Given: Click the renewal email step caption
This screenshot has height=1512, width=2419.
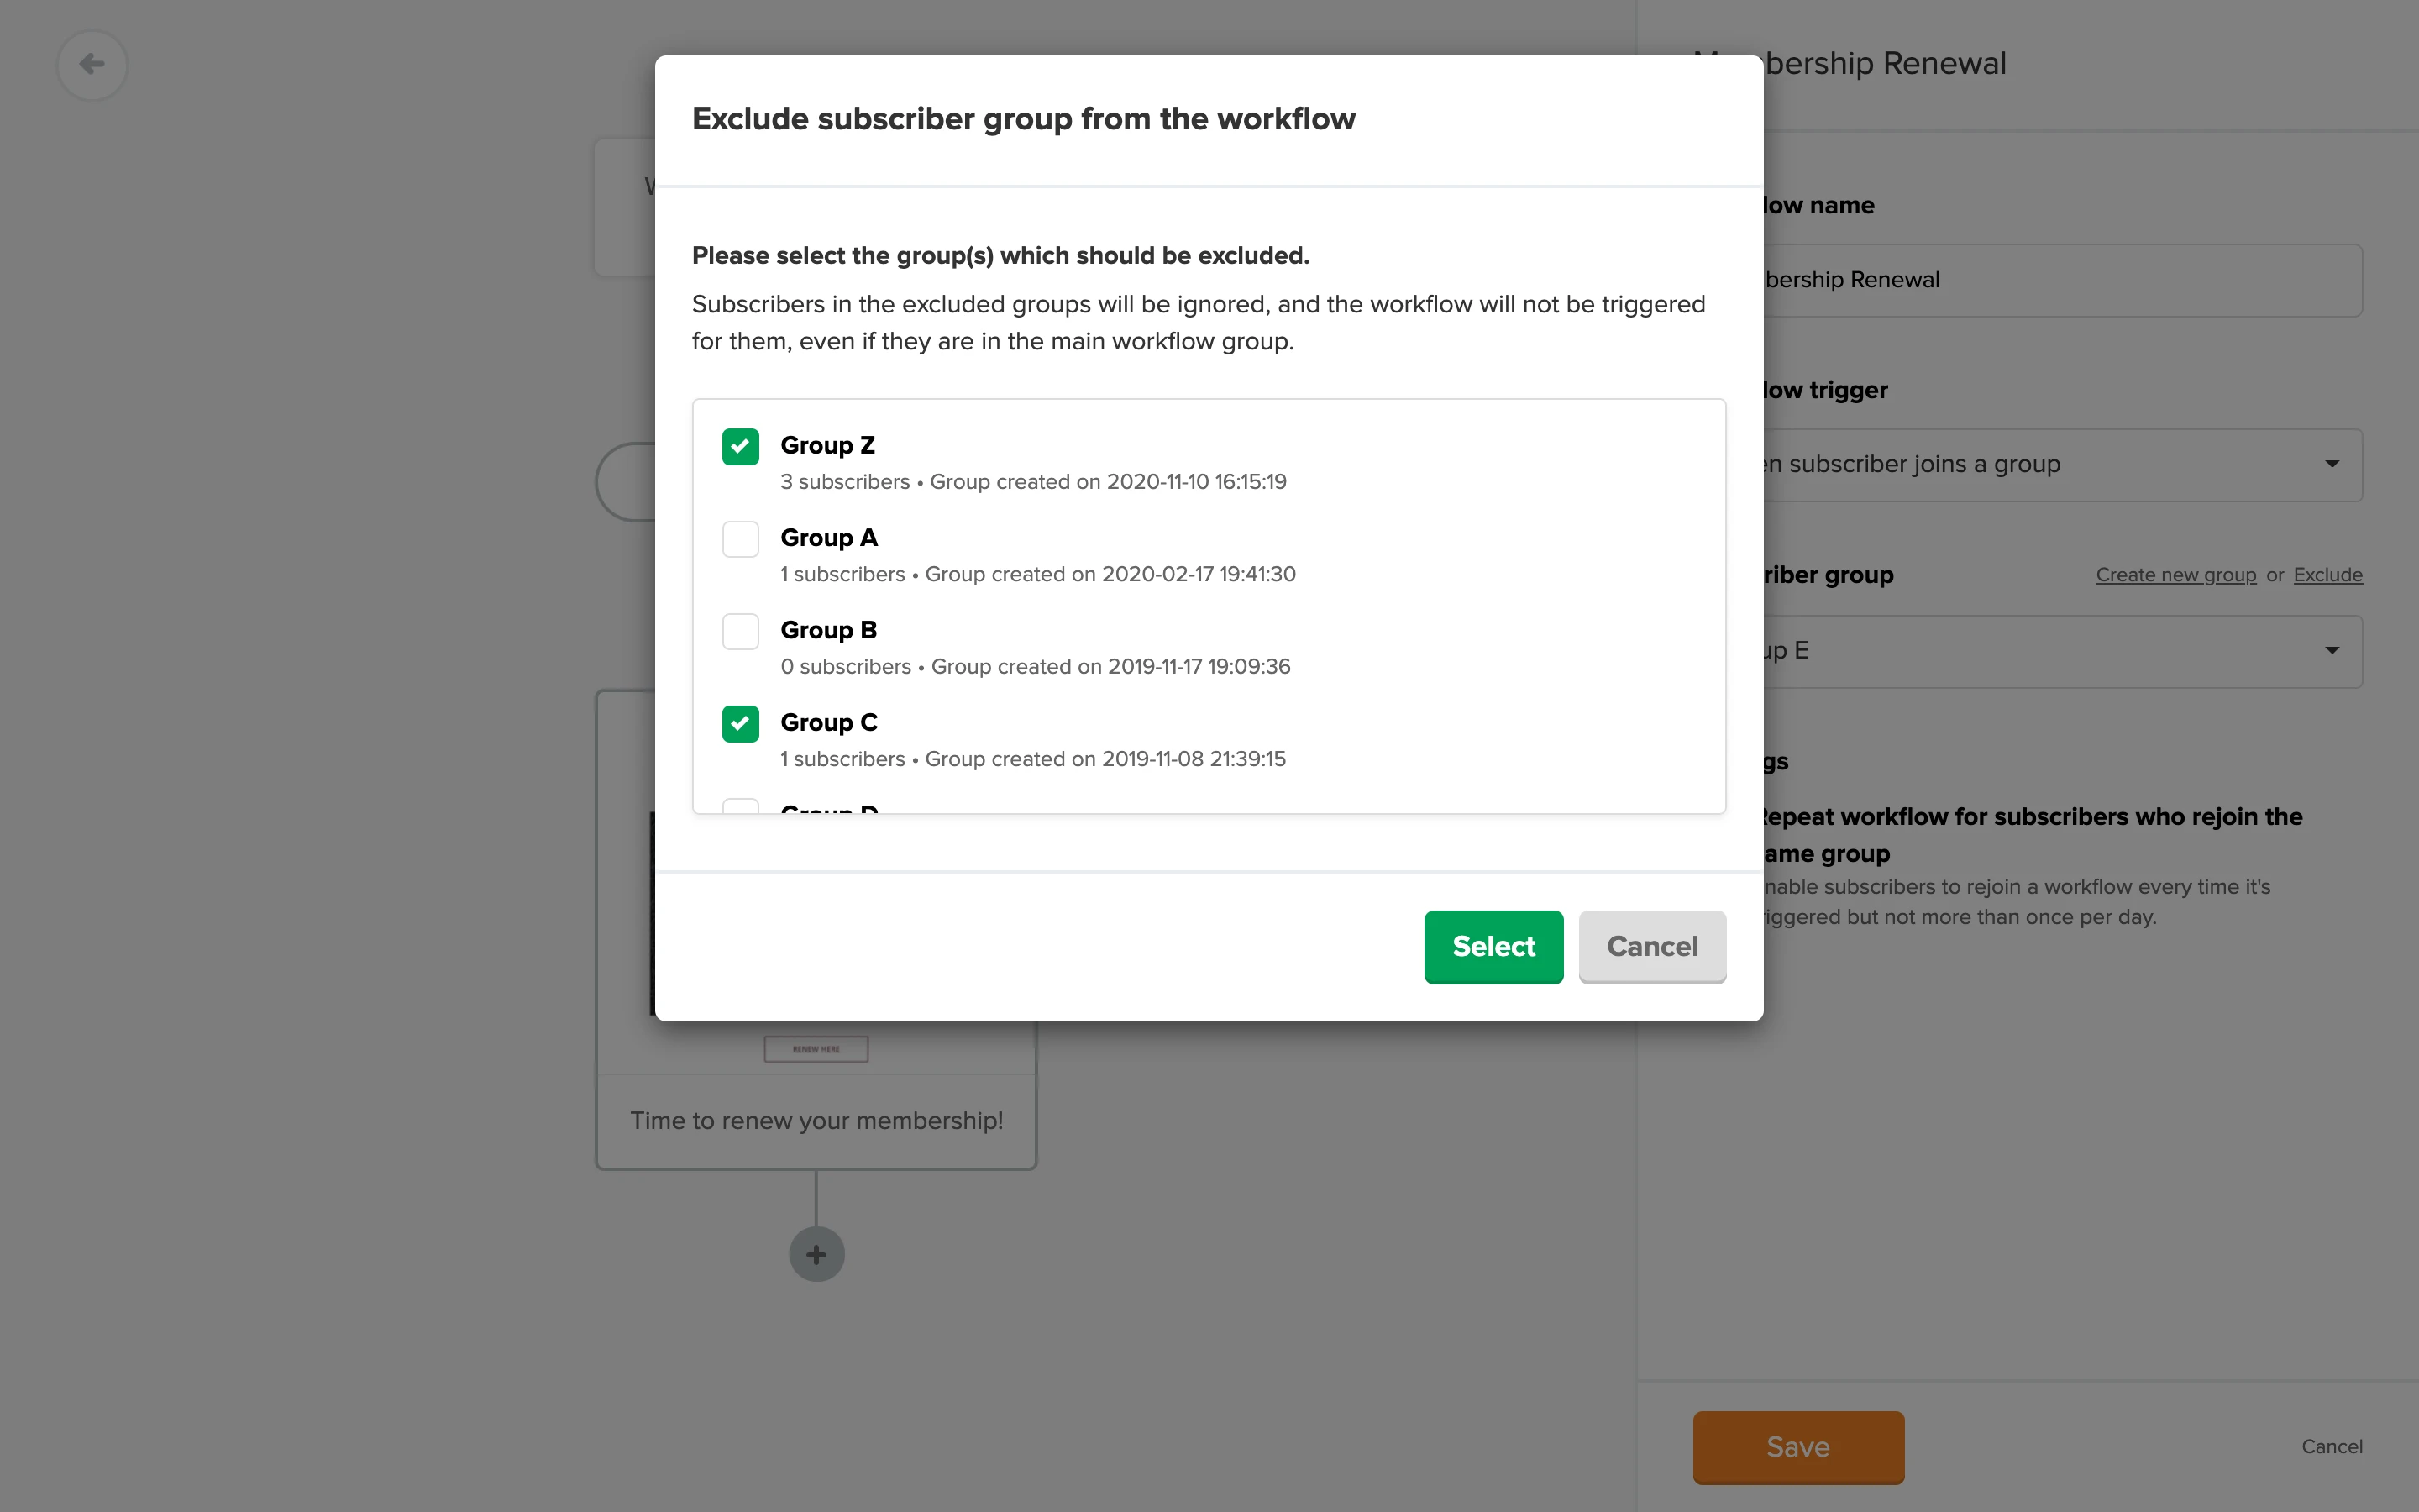Looking at the screenshot, I should click(x=816, y=1121).
